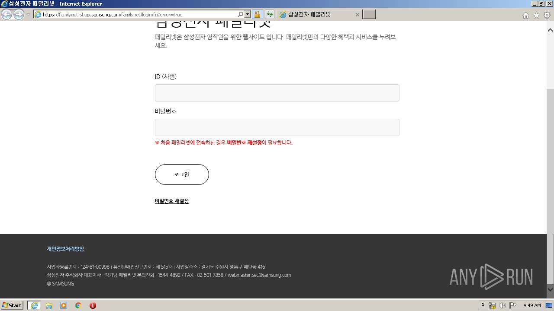Click the volume speaker tray icon
554x311 pixels.
(x=502, y=305)
